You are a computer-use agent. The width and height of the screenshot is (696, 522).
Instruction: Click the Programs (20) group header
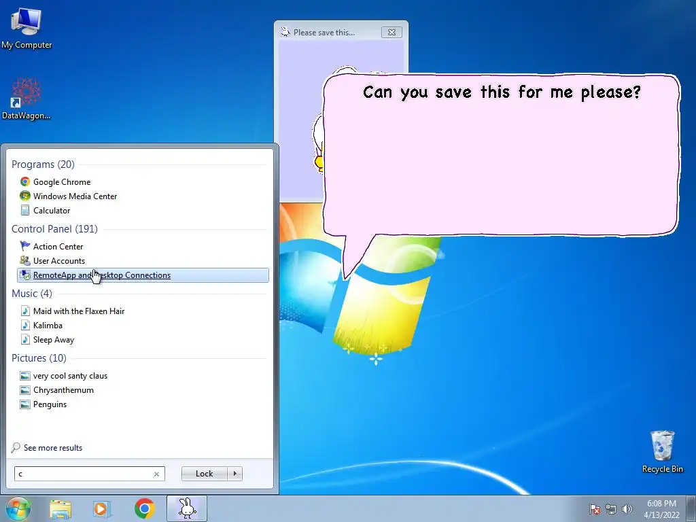coord(43,164)
